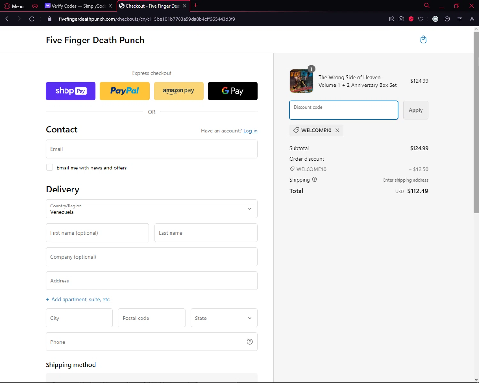Click the Last name field

[206, 233]
